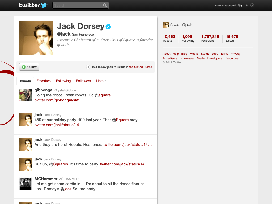Click the search magnifier icon
The height and width of the screenshot is (204, 272).
pos(105,5)
